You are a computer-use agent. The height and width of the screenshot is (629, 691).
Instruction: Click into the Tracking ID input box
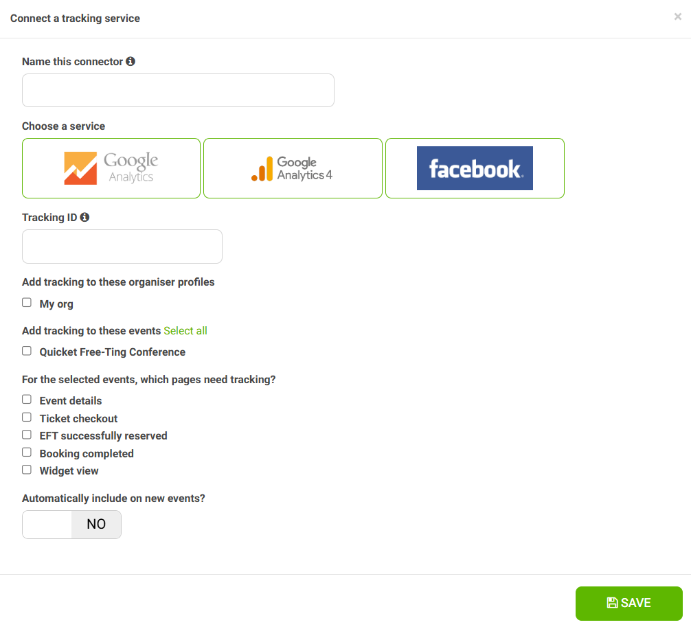(x=122, y=247)
